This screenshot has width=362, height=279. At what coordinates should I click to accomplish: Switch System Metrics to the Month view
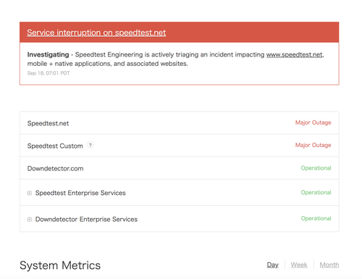point(329,265)
